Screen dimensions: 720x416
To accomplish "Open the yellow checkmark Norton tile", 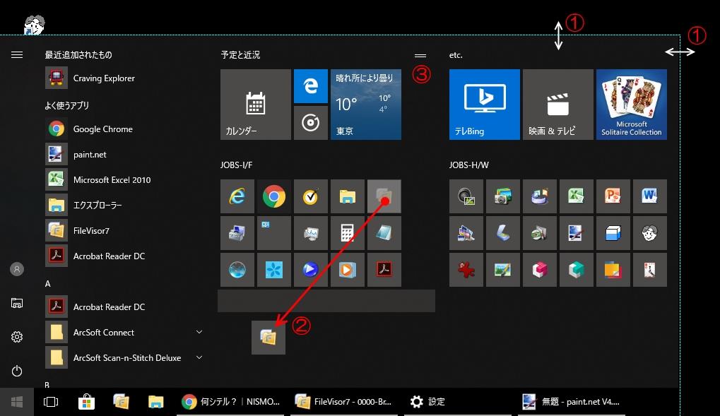I will 311,196.
